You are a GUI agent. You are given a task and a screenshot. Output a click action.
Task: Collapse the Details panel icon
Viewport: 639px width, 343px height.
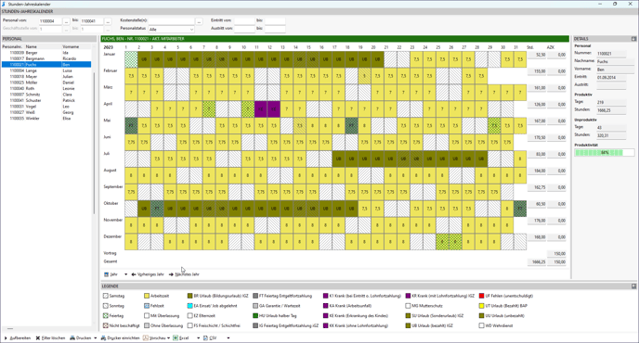tap(633, 39)
